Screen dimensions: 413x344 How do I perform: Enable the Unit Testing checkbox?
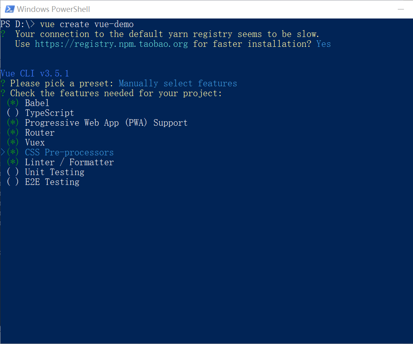tap(13, 172)
